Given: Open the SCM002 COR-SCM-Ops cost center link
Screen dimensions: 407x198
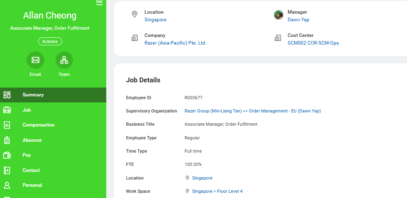Looking at the screenshot, I should pos(313,43).
